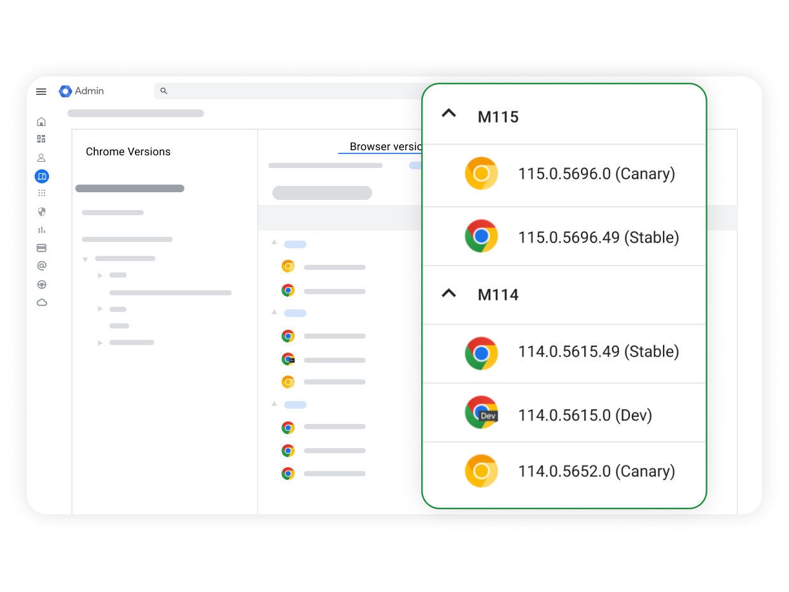The image size is (789, 592).
Task: Click the M114 group heading
Action: tap(498, 295)
